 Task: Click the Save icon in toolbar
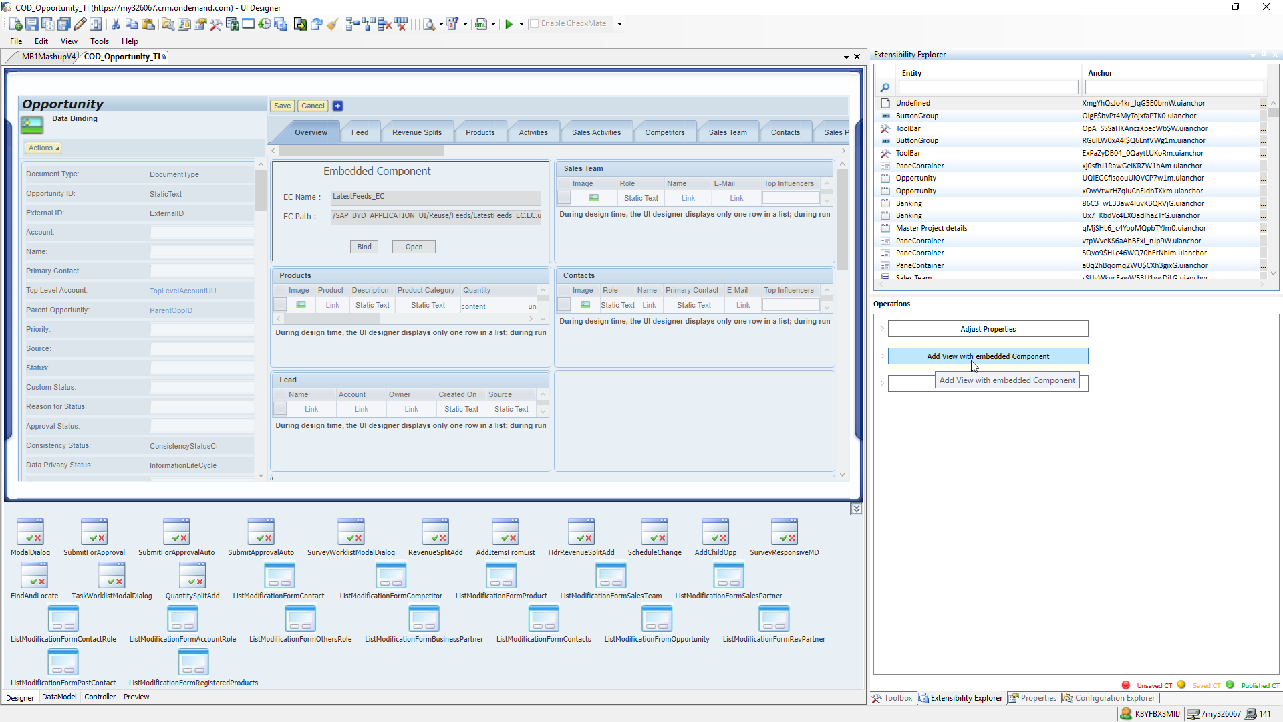point(31,24)
